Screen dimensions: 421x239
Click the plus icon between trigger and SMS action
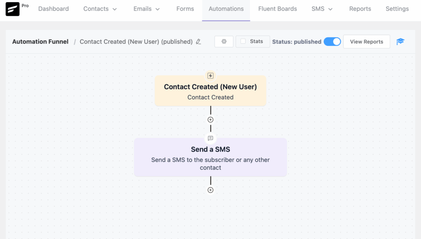point(210,119)
